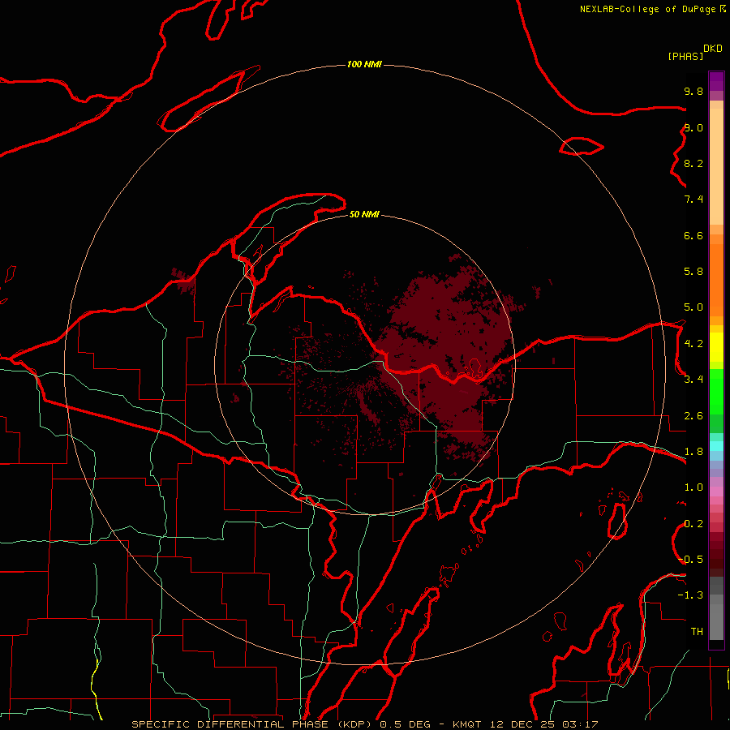The width and height of the screenshot is (730, 730).
Task: Click the "TH" label on the scale
Action: coord(697,632)
